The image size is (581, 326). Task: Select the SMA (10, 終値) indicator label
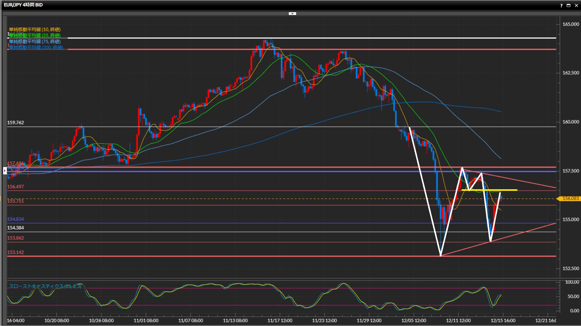click(35, 29)
